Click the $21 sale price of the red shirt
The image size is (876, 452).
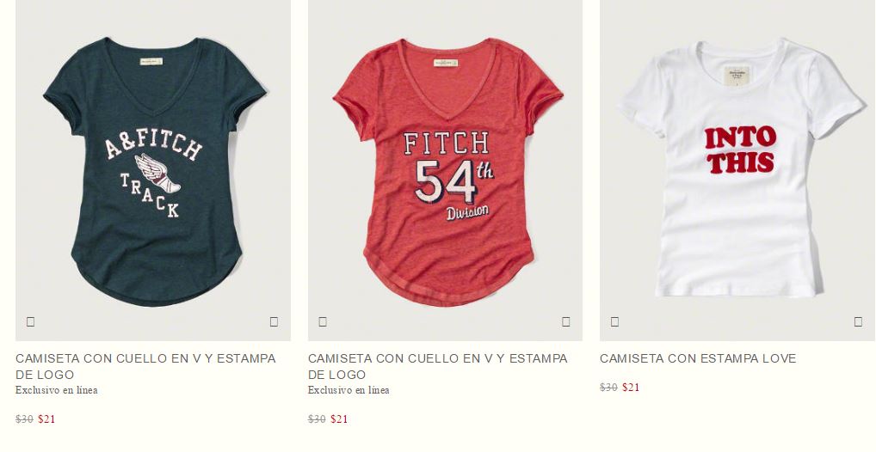[x=339, y=419]
